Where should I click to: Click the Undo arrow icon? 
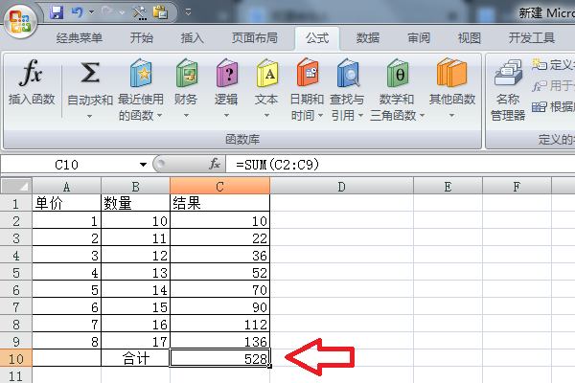77,13
